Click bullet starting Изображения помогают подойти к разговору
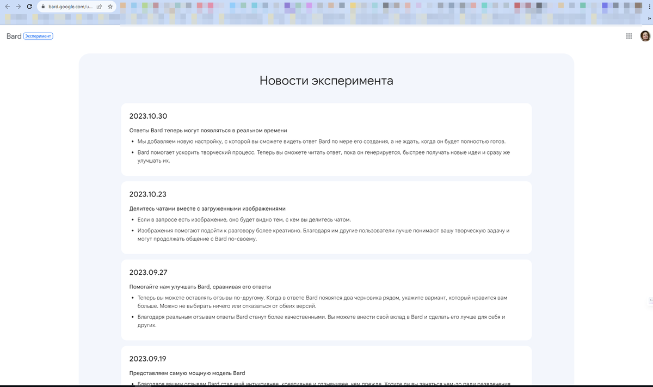 pyautogui.click(x=323, y=235)
